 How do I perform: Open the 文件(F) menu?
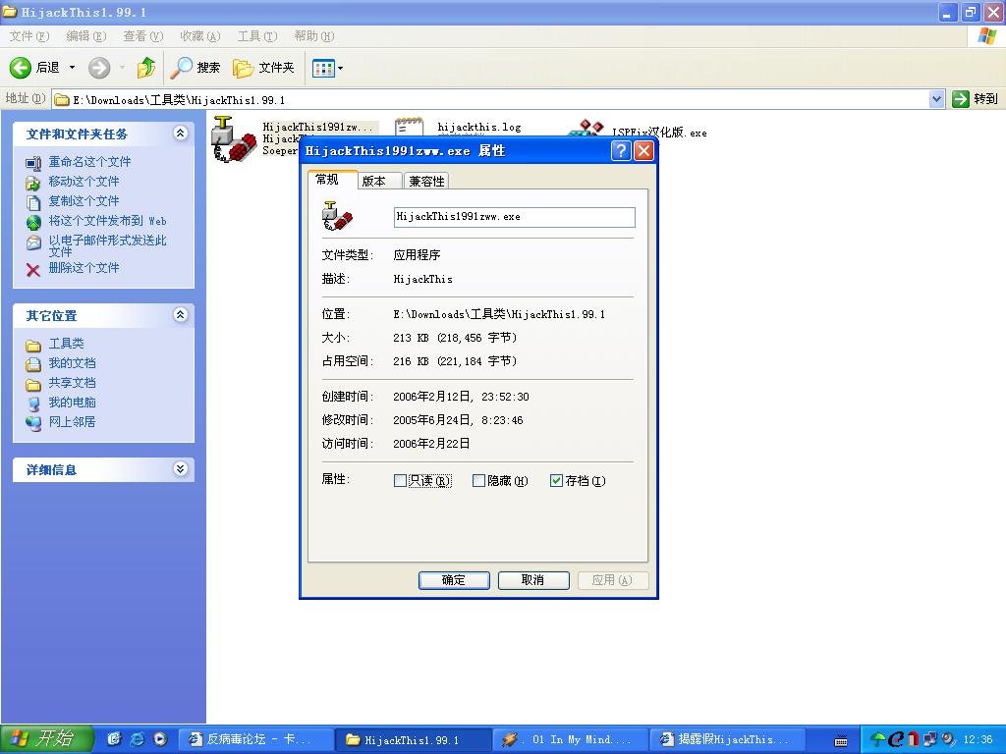[x=28, y=36]
